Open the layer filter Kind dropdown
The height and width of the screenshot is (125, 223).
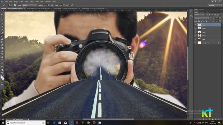pos(200,15)
